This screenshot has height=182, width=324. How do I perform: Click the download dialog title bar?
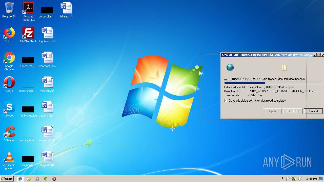267,55
